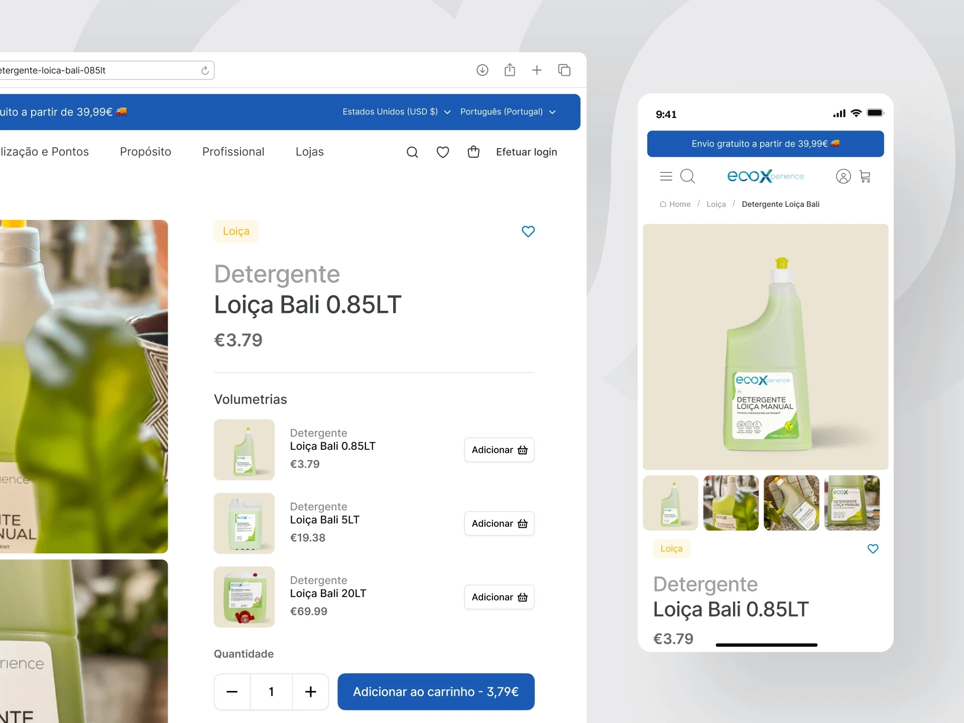Open the shopping bag in the desktop navigation
The height and width of the screenshot is (723, 964).
pos(473,152)
